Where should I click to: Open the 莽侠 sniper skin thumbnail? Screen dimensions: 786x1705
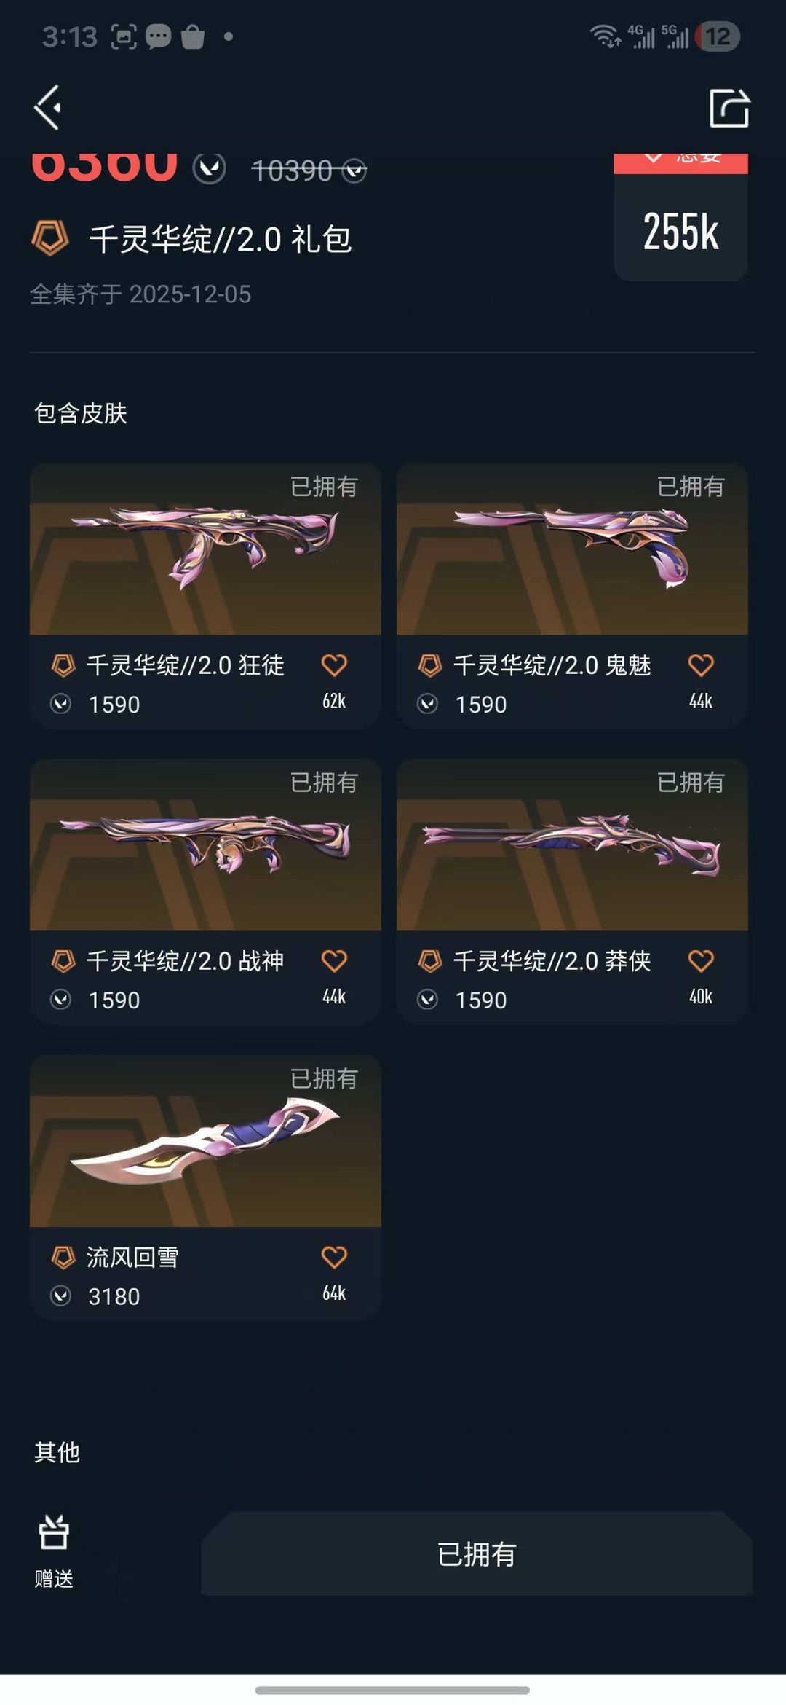[572, 845]
